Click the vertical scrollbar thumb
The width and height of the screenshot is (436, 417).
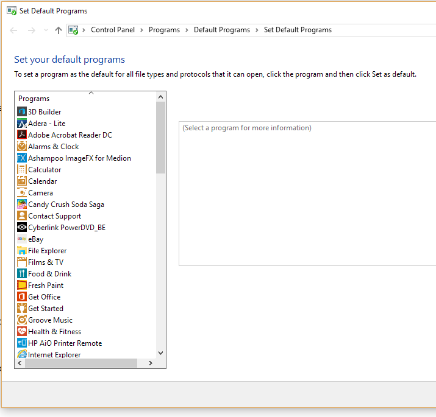point(160,138)
